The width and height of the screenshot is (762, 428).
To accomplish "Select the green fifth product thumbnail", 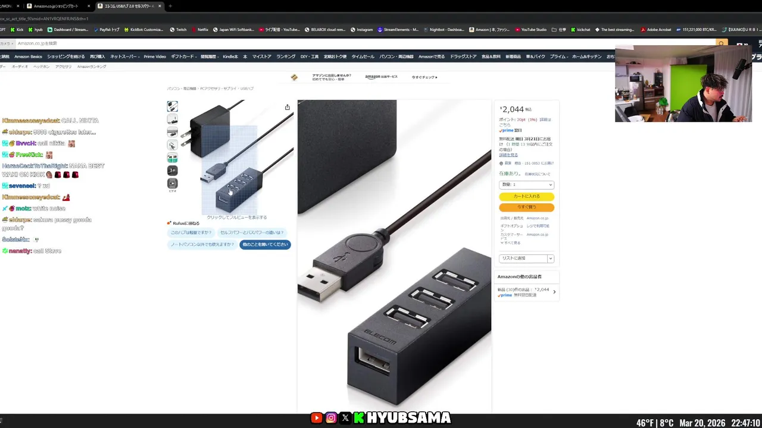I will pos(172,158).
